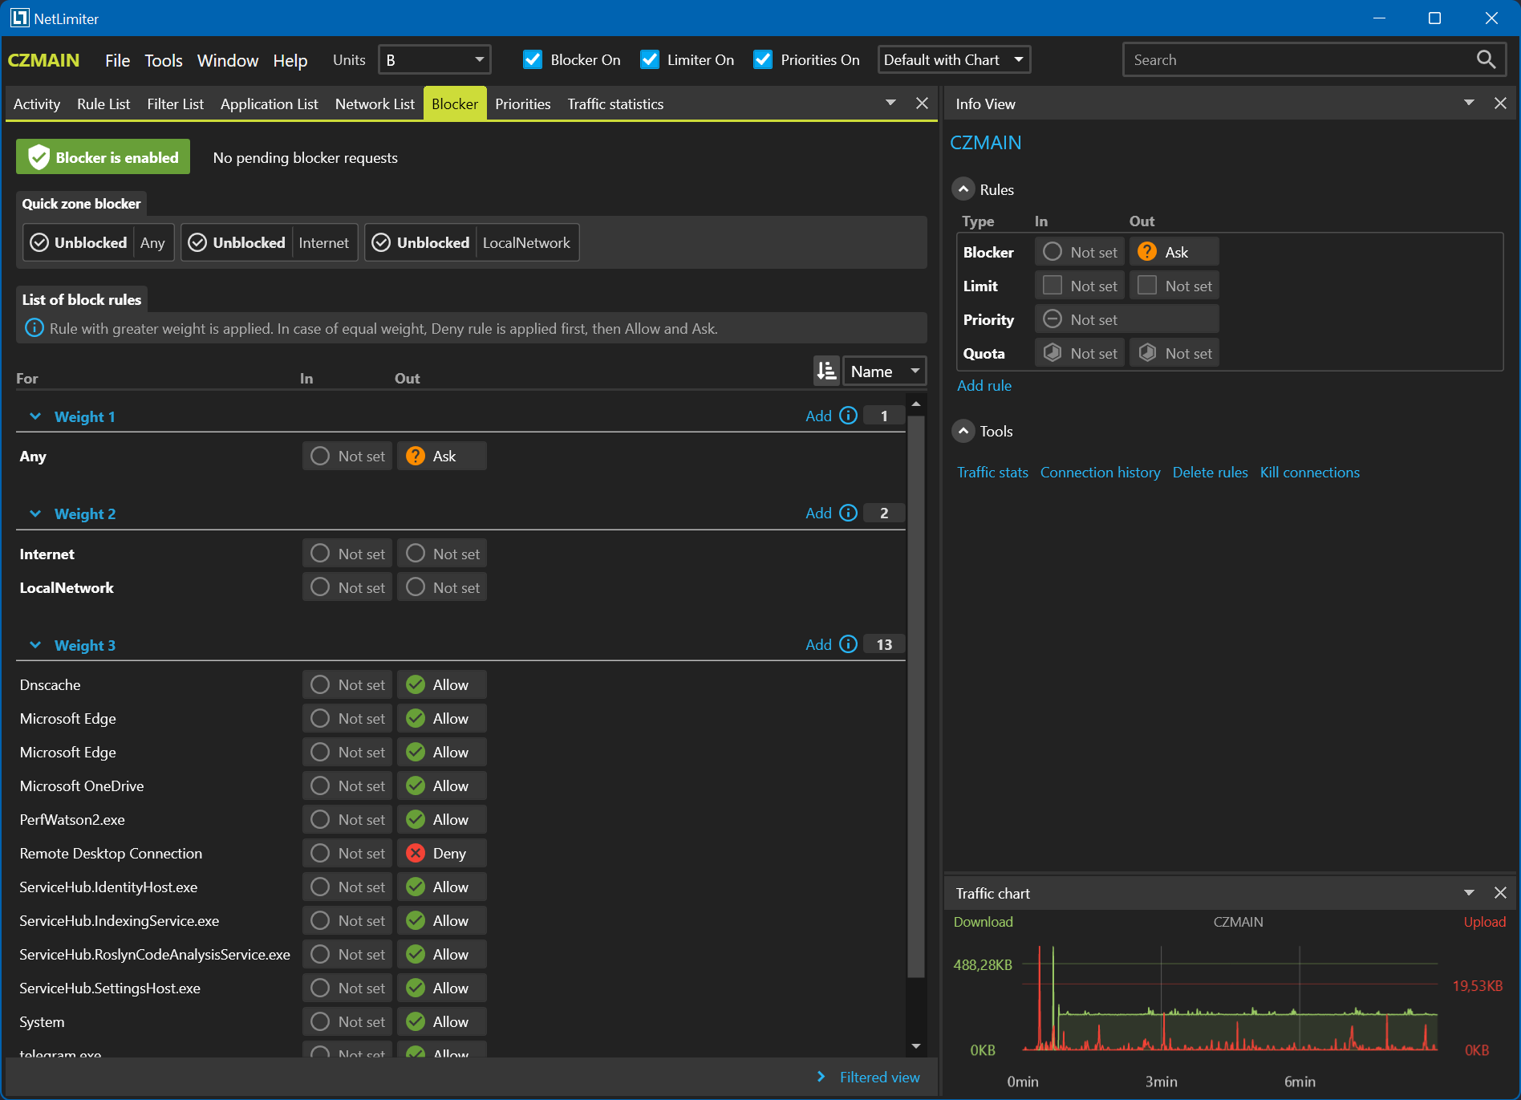The width and height of the screenshot is (1521, 1100).
Task: Click the sort order icon beside Name
Action: [826, 371]
